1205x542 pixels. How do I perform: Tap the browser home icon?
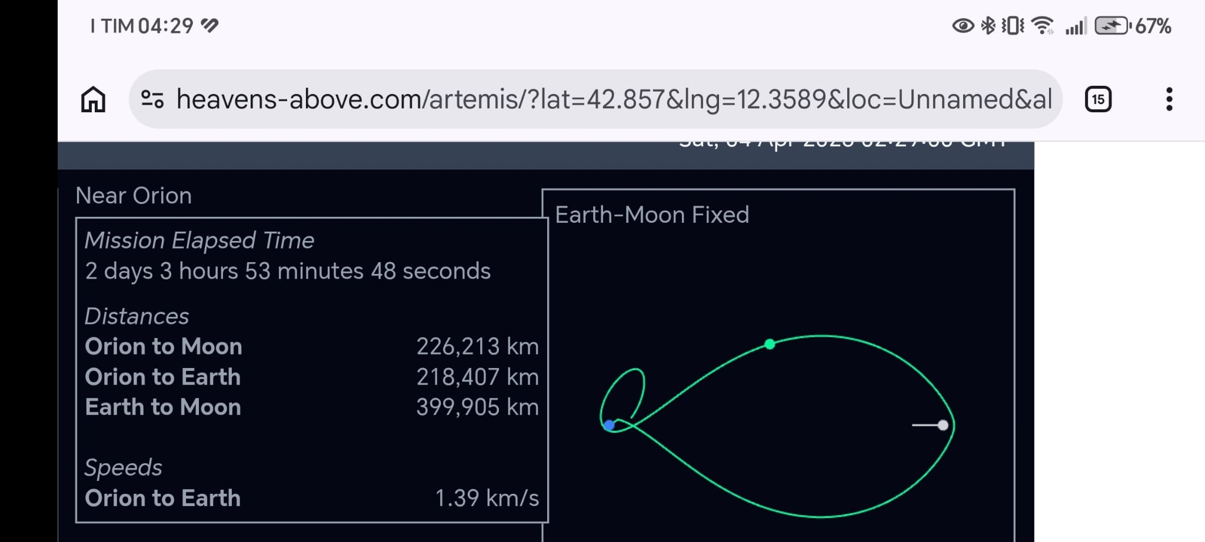(x=93, y=99)
